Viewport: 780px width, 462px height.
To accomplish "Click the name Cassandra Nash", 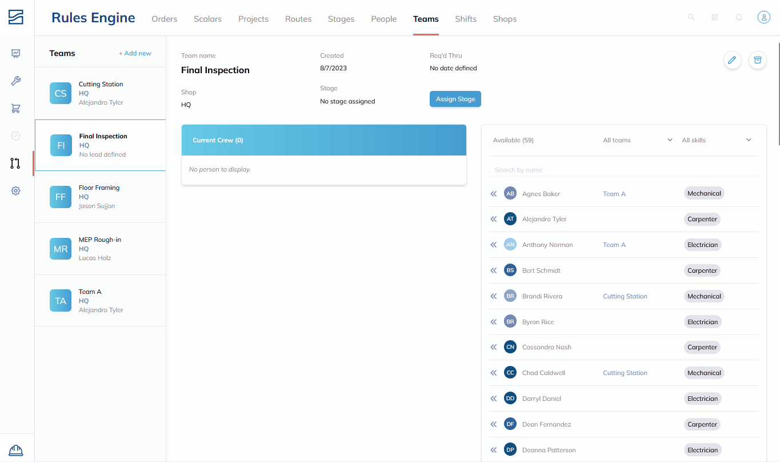I will [547, 347].
